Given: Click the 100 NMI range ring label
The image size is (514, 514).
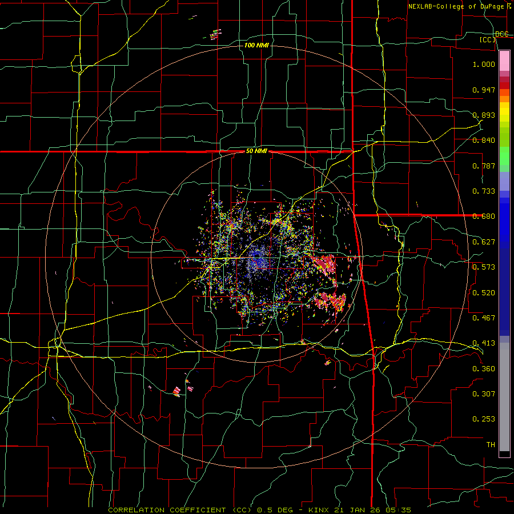Looking at the screenshot, I should 256,45.
